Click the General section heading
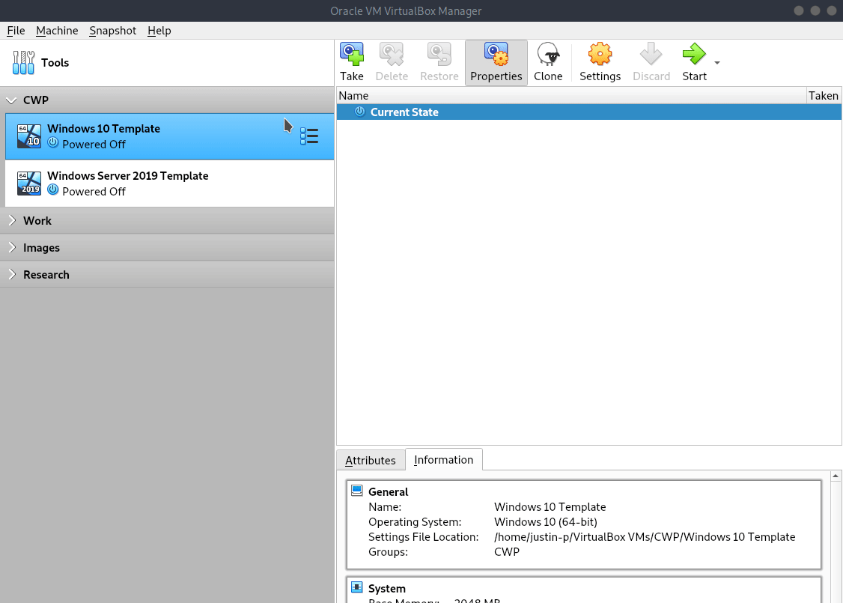The width and height of the screenshot is (843, 603). click(x=388, y=491)
